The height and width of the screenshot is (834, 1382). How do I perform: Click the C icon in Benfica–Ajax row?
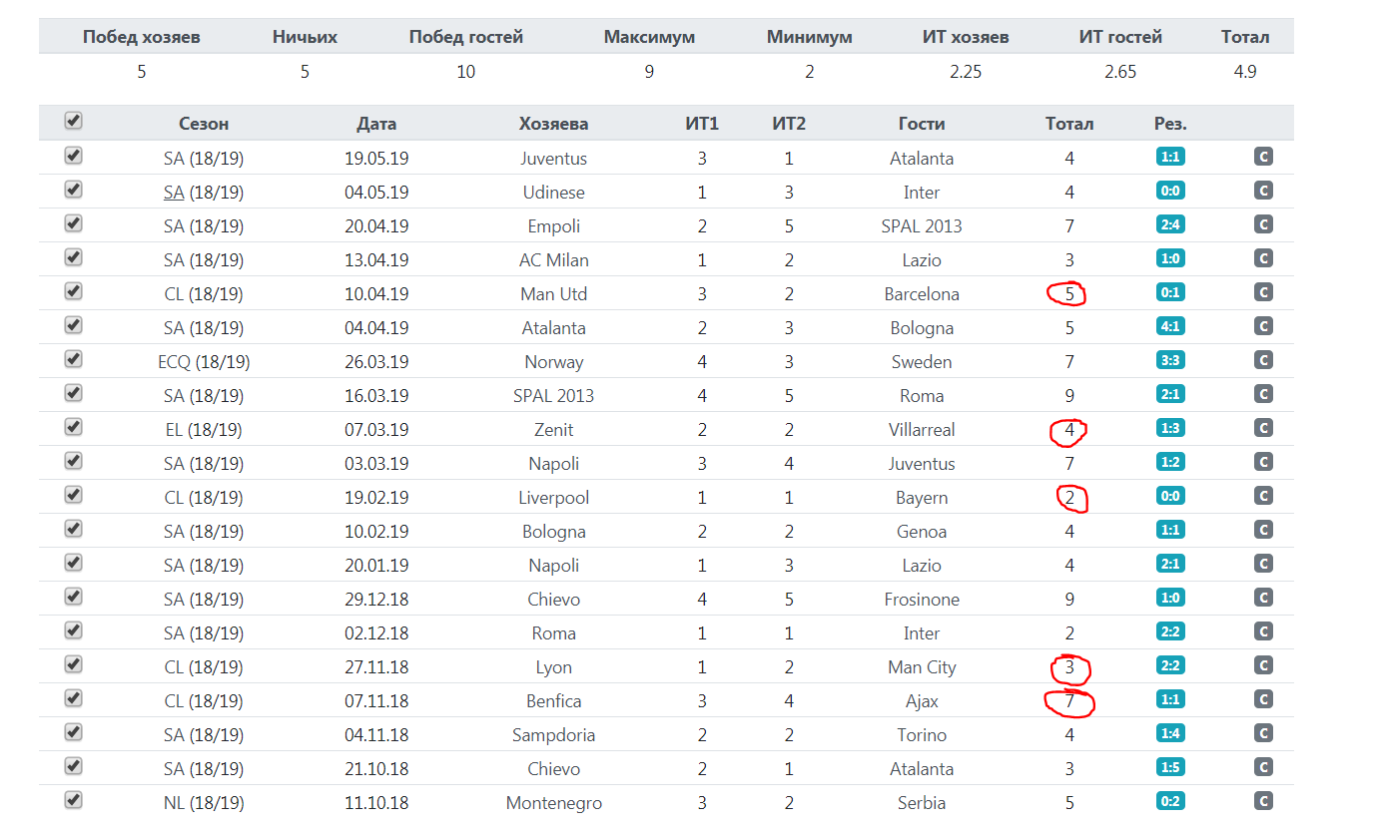(x=1263, y=699)
